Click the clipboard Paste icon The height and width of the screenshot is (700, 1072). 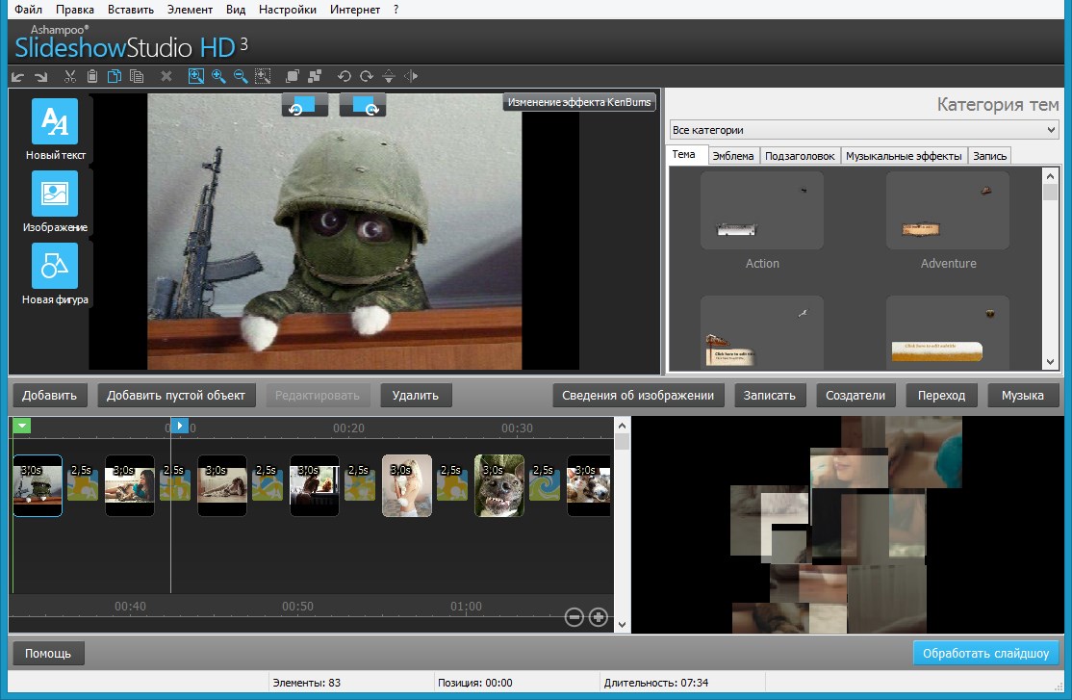(92, 76)
